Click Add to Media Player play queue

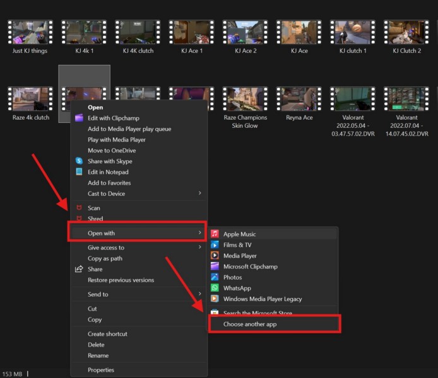[x=129, y=129]
